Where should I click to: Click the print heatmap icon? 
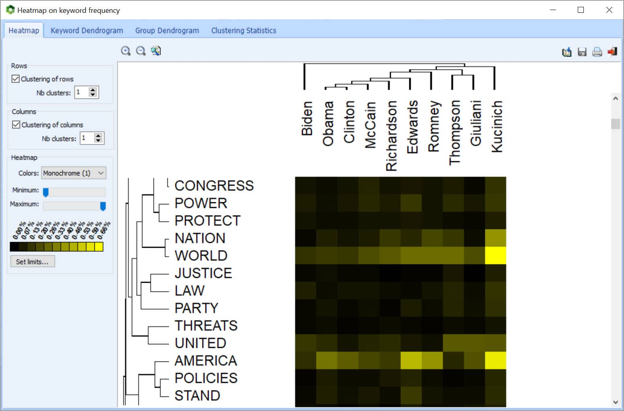[597, 52]
